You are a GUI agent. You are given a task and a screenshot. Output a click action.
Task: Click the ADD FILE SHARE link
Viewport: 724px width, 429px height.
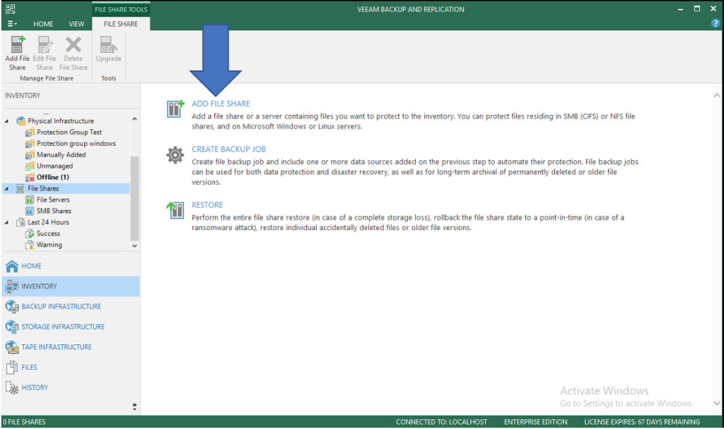coord(221,104)
